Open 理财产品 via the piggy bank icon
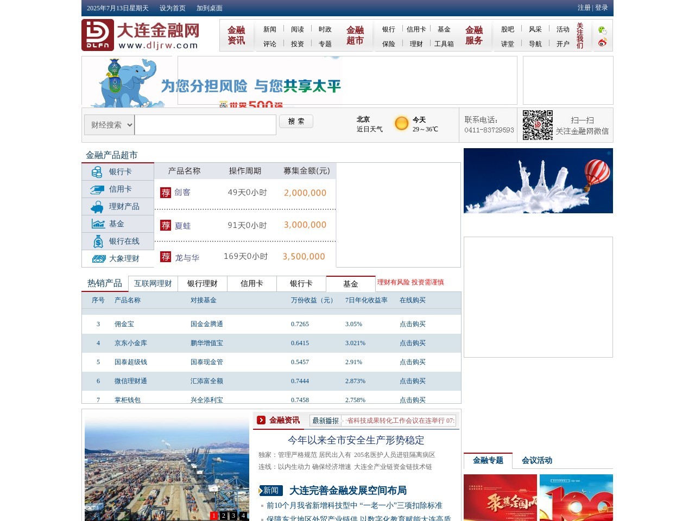This screenshot has height=521, width=695. click(98, 206)
